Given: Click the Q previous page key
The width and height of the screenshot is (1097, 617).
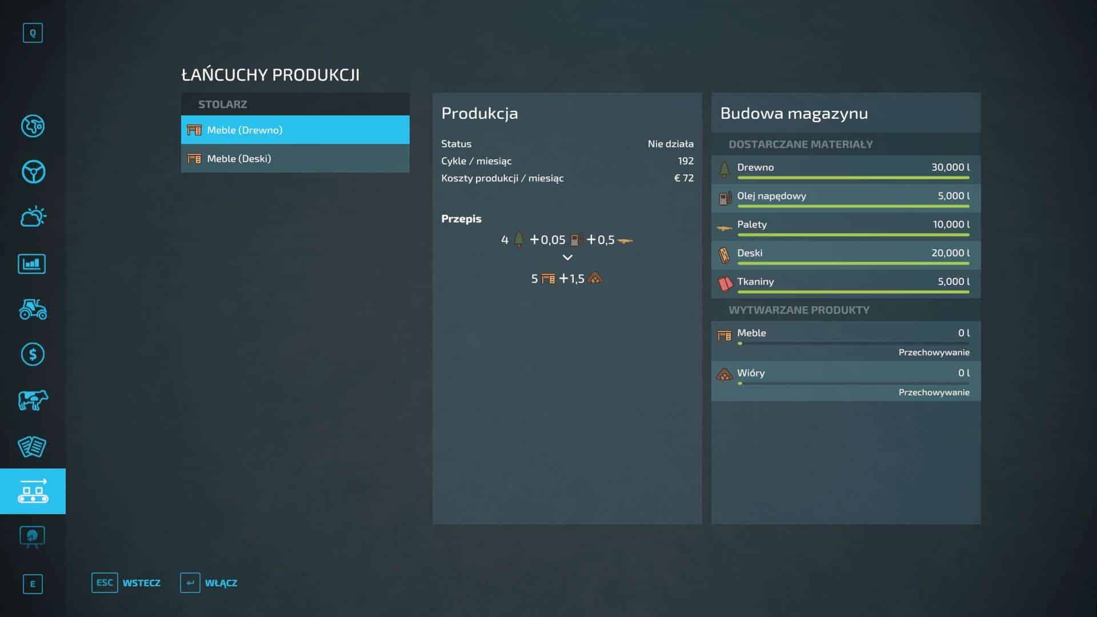Looking at the screenshot, I should 33,33.
